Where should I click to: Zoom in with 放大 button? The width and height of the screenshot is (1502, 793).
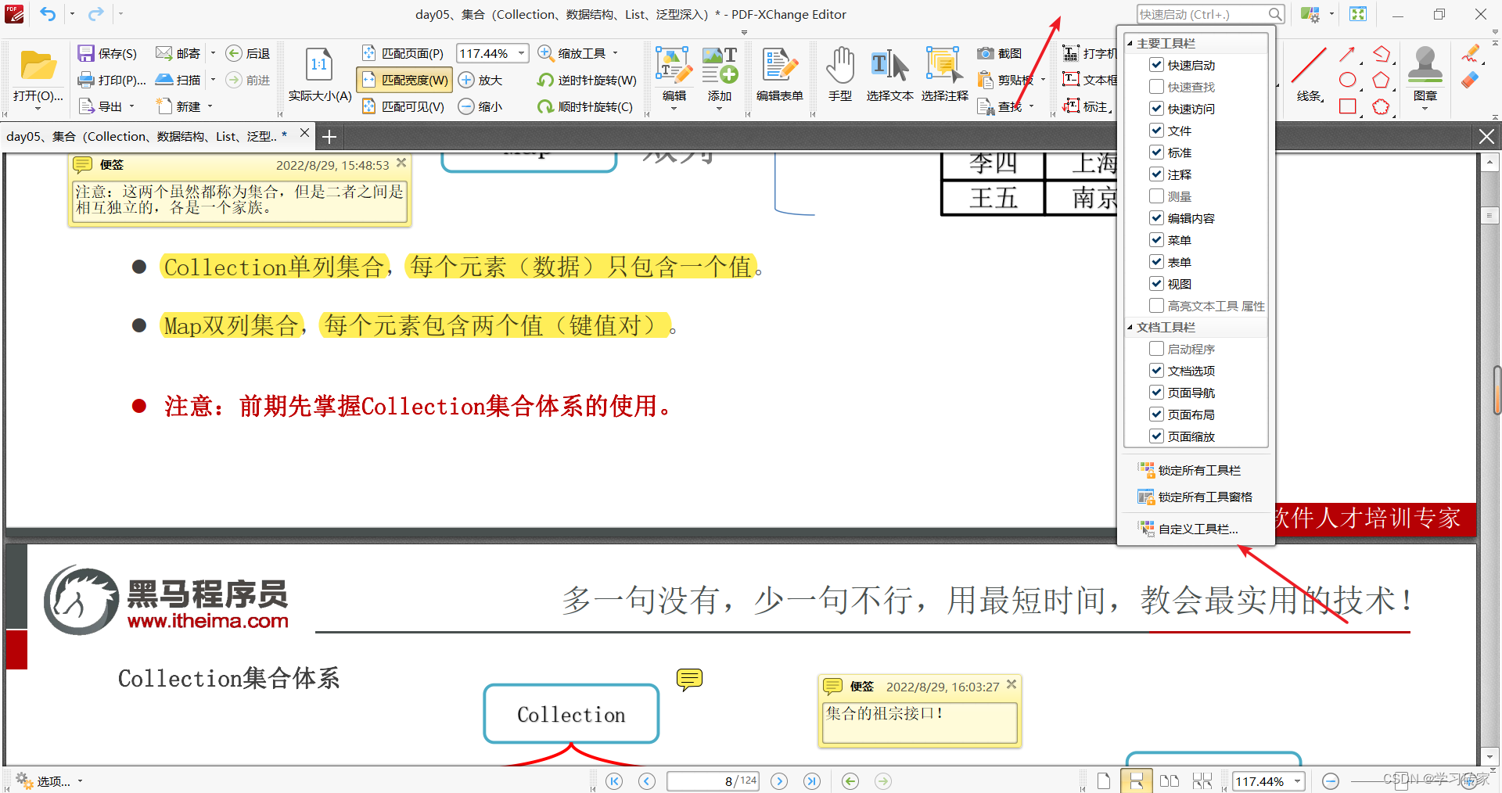point(480,80)
